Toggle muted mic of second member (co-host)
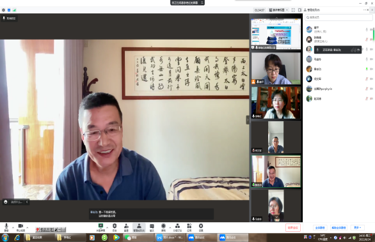 point(367,40)
